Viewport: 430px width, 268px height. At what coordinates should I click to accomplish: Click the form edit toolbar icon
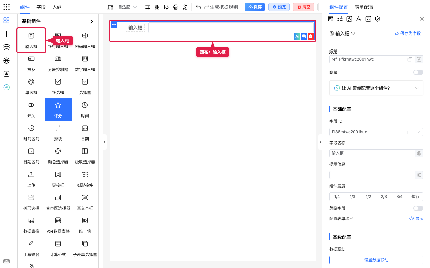coord(166,7)
